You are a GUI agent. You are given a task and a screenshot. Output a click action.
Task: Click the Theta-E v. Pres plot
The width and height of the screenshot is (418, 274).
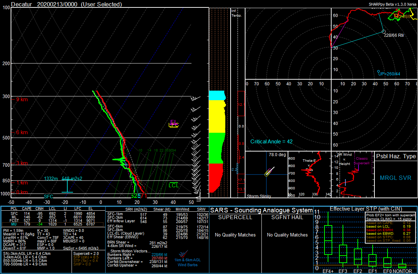(x=309, y=174)
